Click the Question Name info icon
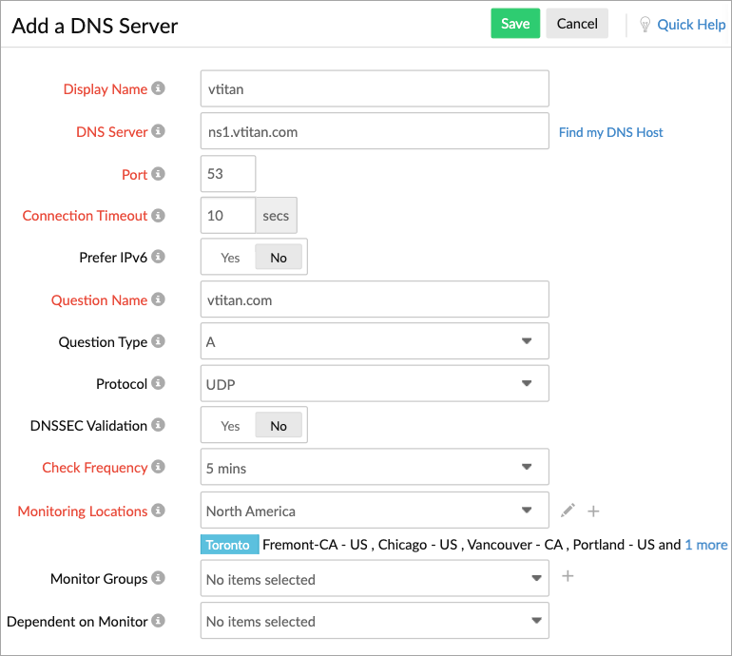This screenshot has height=656, width=732. coord(158,299)
